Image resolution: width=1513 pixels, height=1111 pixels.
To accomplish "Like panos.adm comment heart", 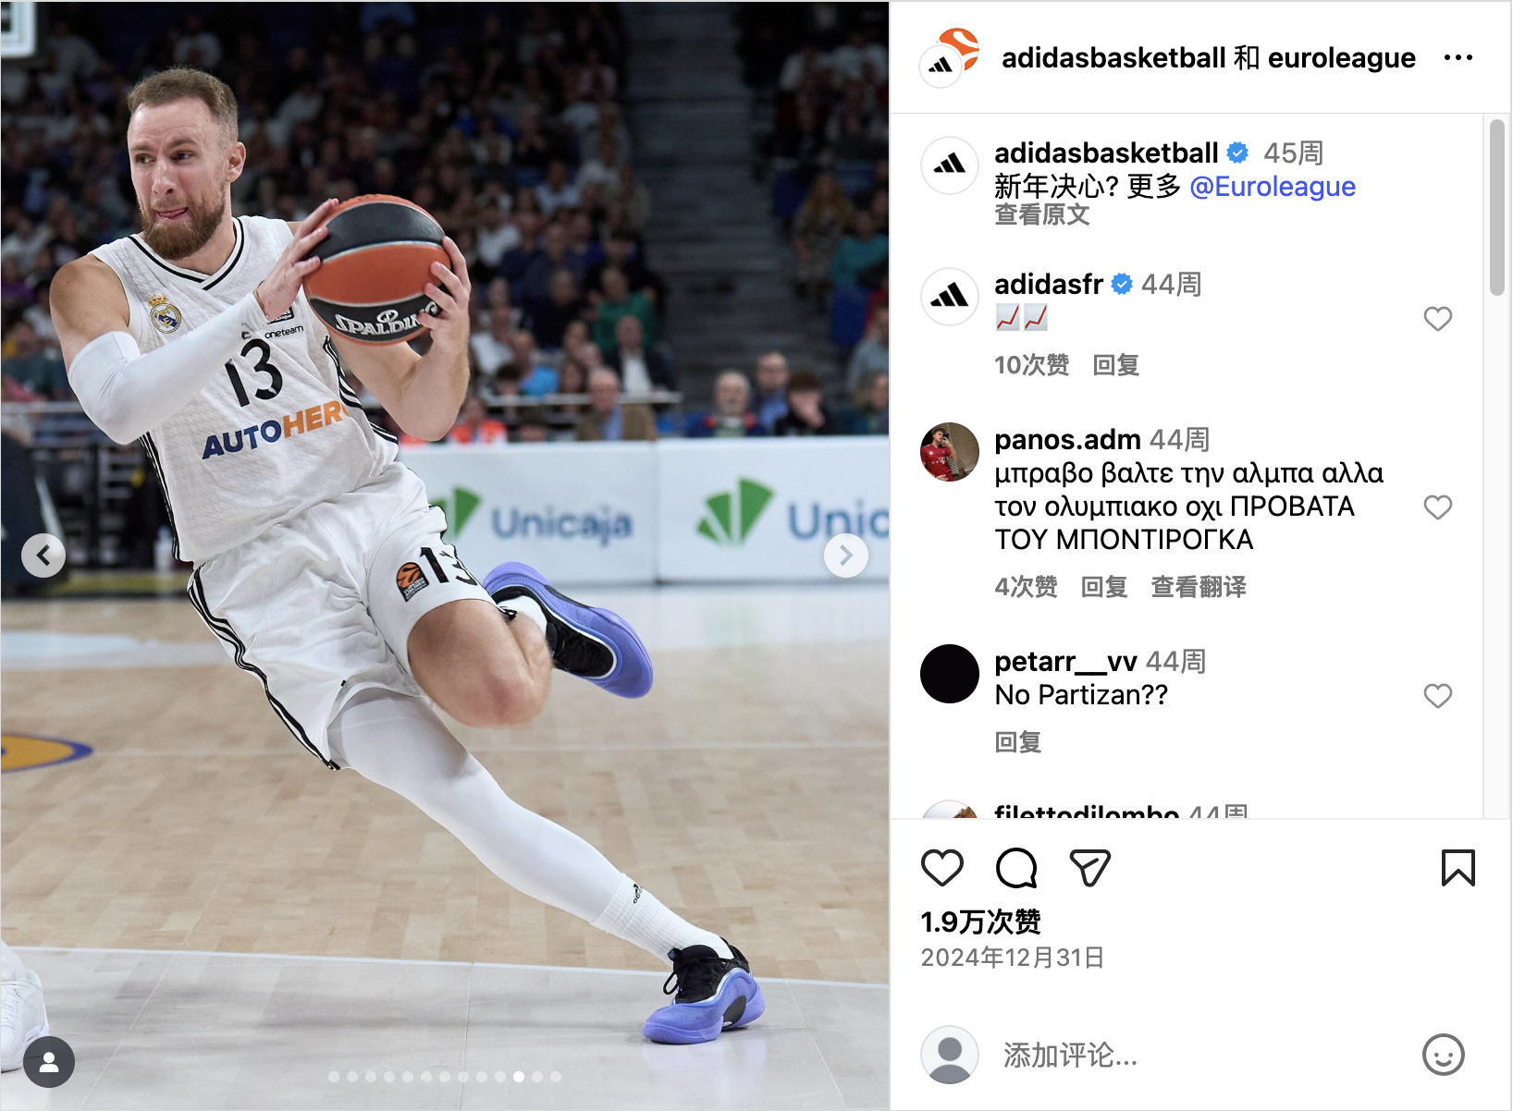I will [1437, 507].
